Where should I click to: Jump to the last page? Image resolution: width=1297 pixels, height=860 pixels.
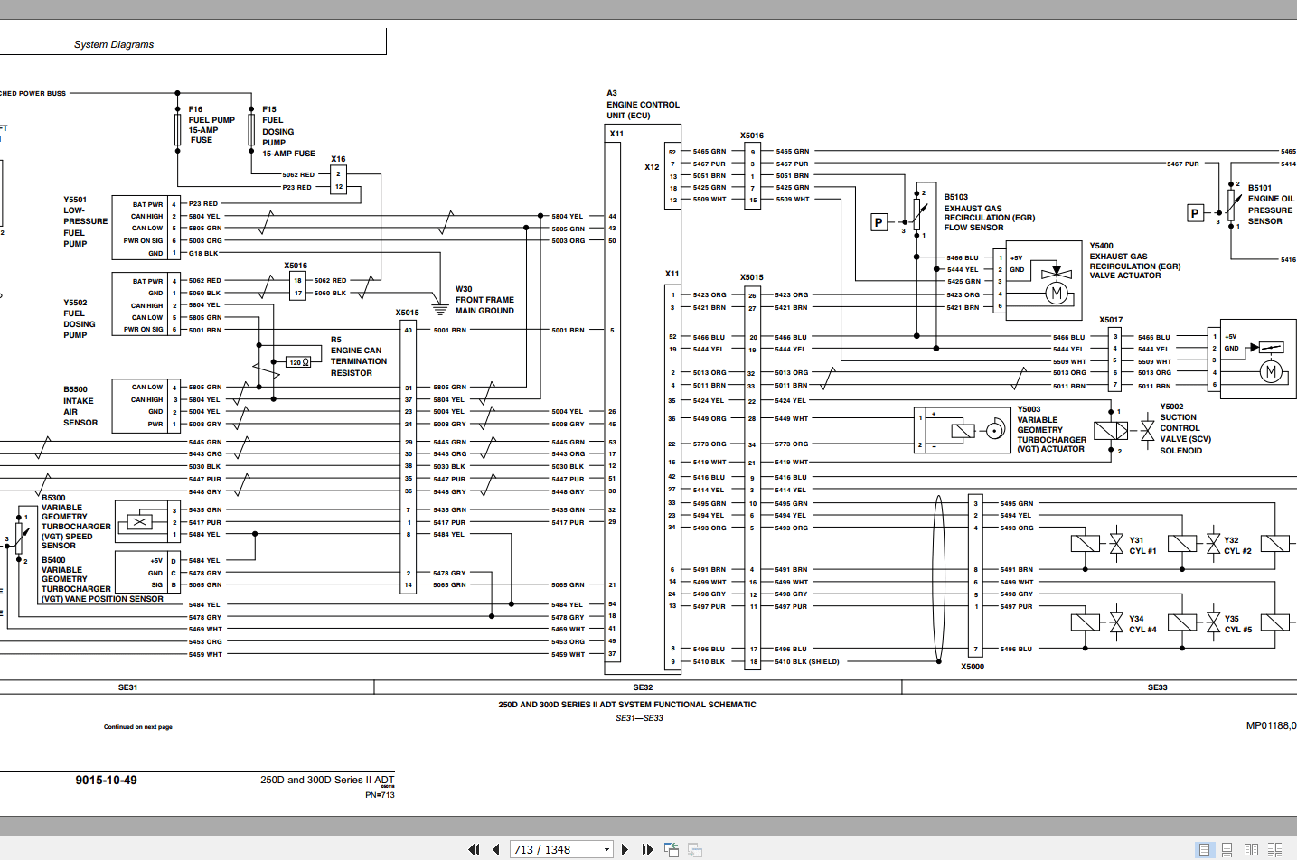647,849
